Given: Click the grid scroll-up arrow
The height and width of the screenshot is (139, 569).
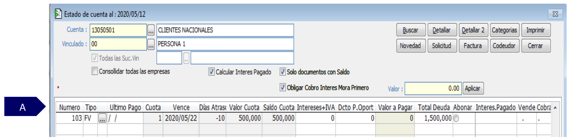Looking at the screenshot, I should click(555, 108).
